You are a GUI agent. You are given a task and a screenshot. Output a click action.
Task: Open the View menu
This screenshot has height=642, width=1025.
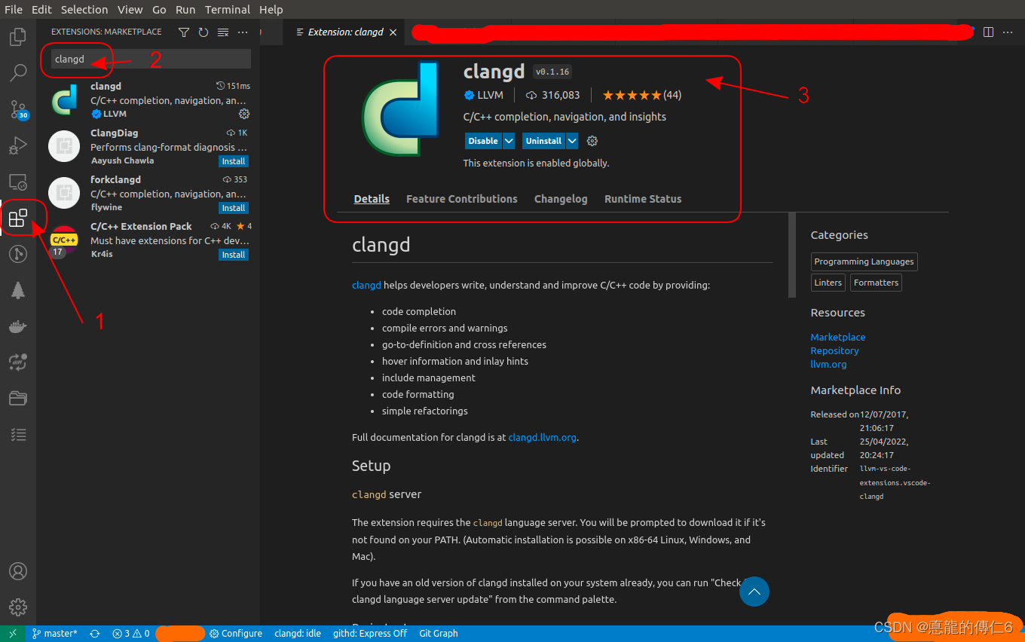coord(130,10)
